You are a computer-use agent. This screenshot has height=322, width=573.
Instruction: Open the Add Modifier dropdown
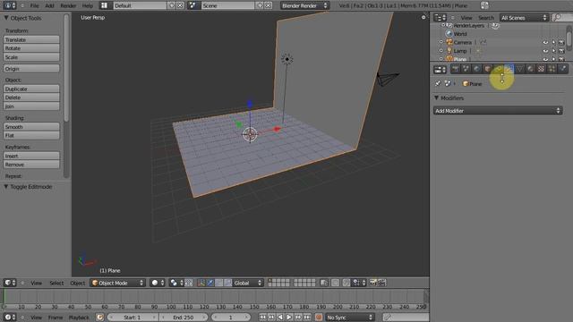coord(498,111)
